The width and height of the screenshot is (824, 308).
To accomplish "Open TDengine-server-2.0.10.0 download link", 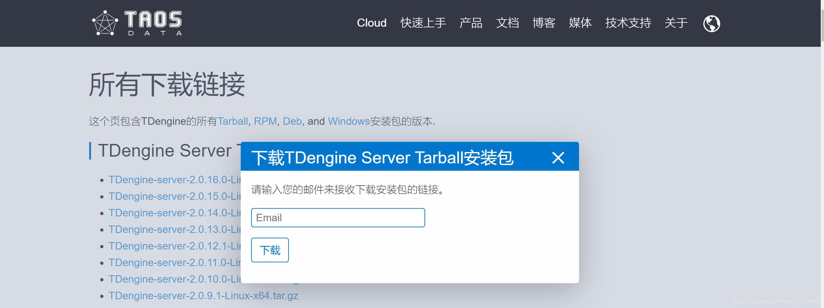I will click(x=175, y=279).
